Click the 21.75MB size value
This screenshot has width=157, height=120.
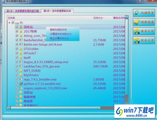click(99, 40)
